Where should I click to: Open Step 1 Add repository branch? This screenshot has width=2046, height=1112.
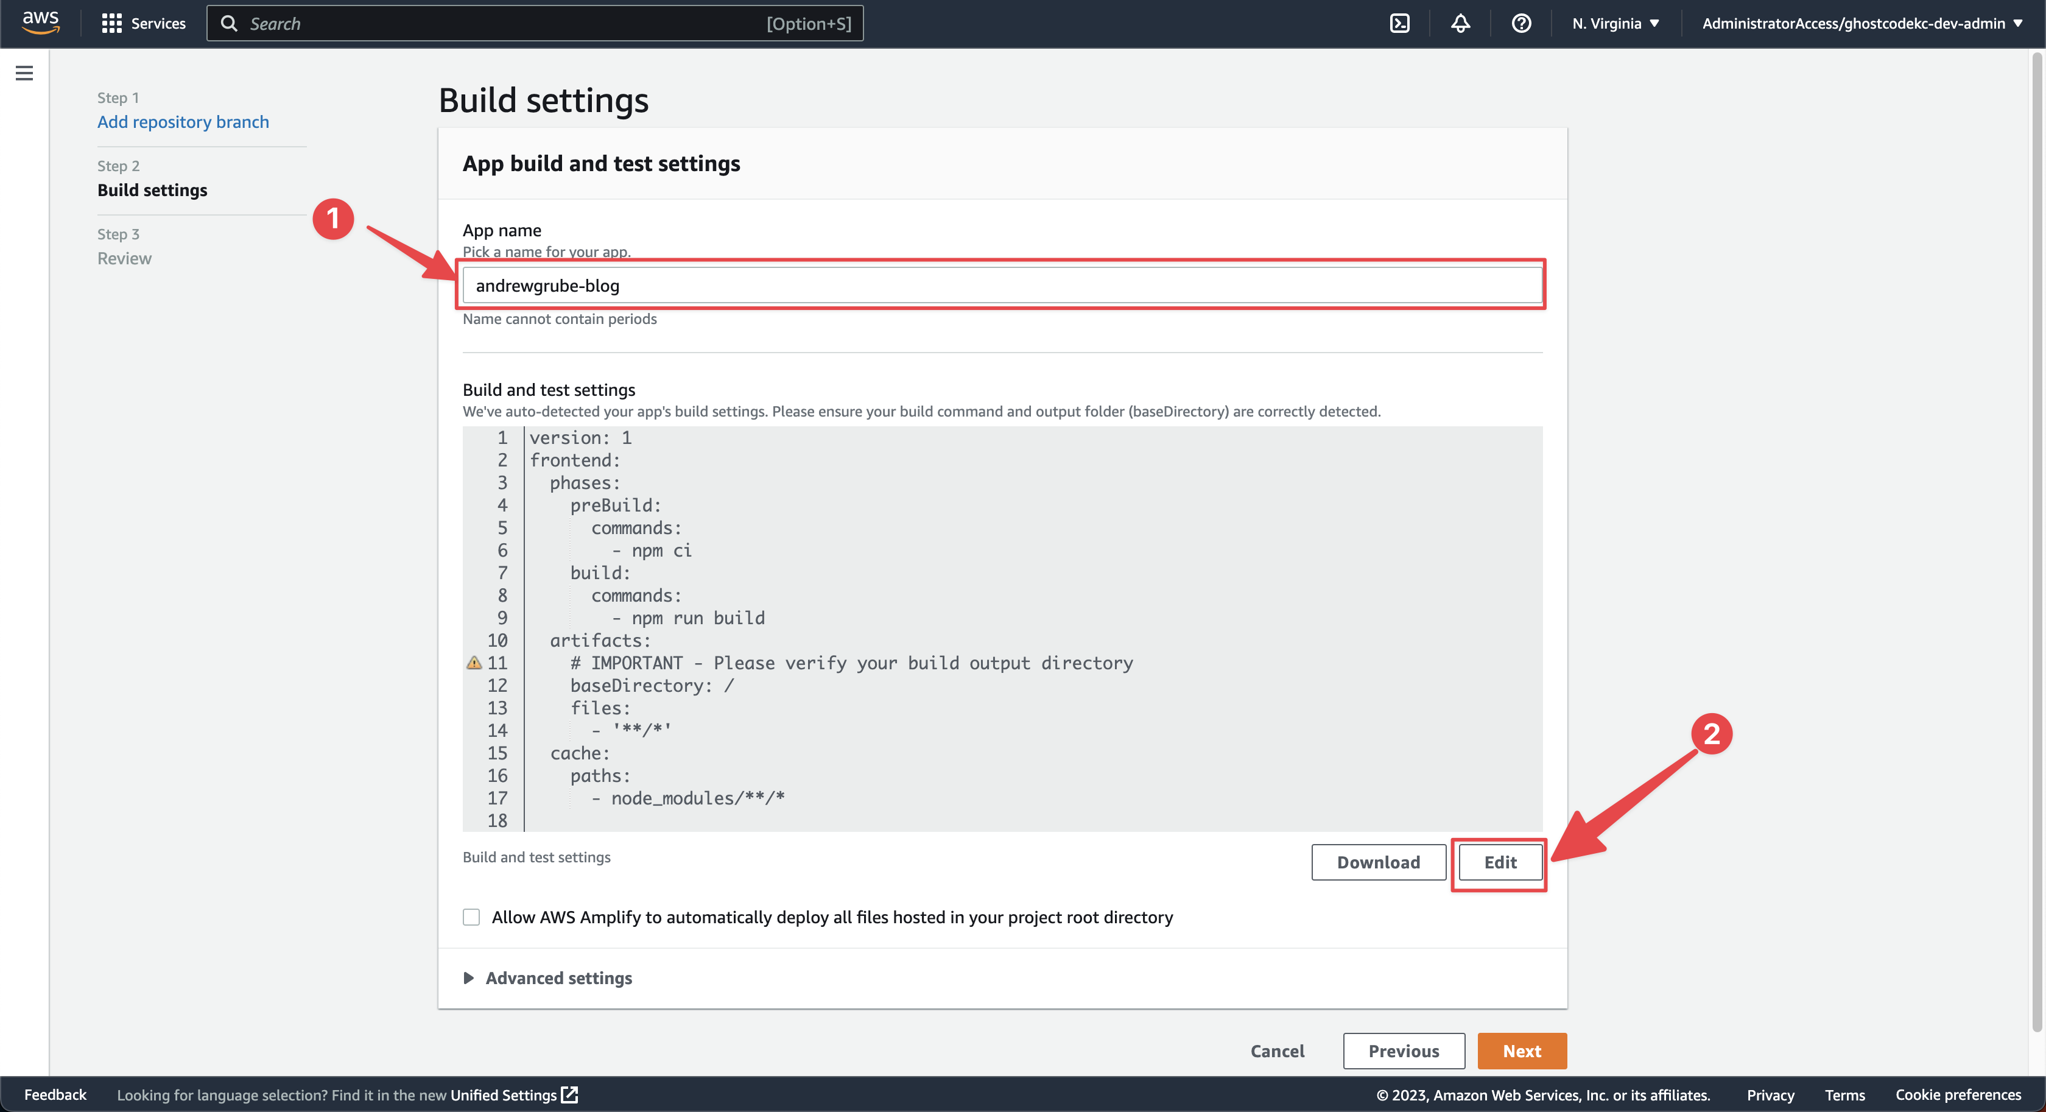182,121
